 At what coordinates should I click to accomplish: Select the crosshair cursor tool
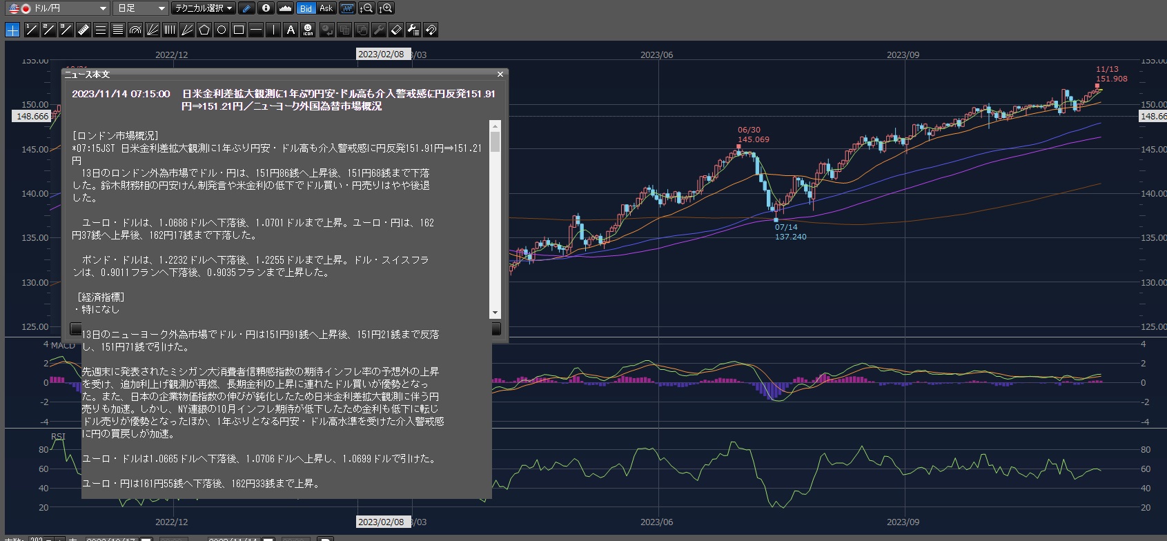pyautogui.click(x=12, y=30)
